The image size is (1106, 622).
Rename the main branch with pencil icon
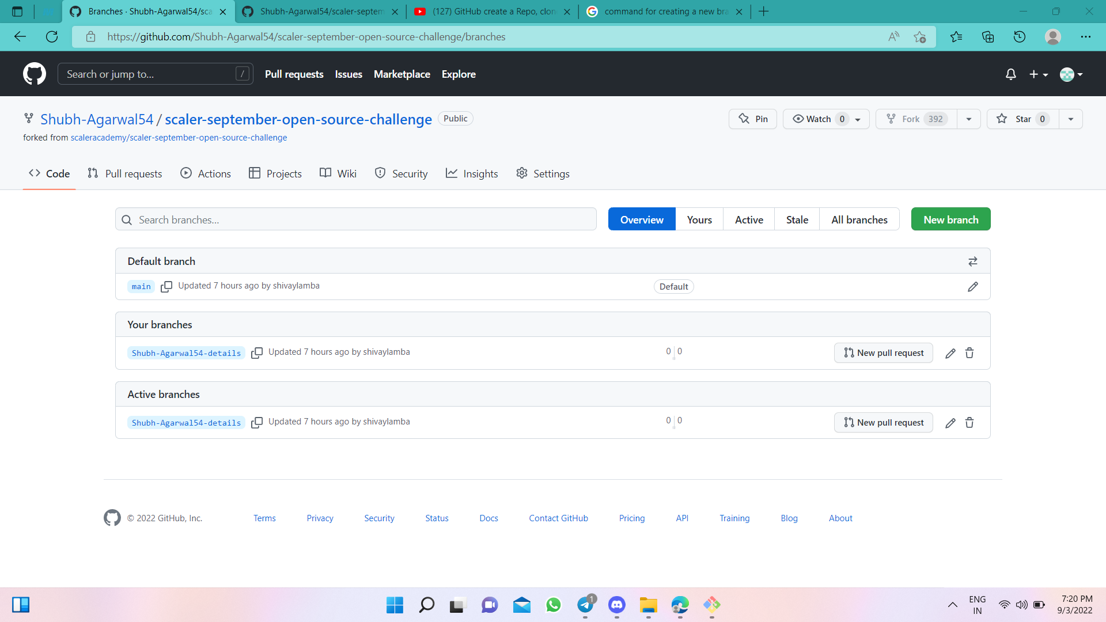click(973, 286)
